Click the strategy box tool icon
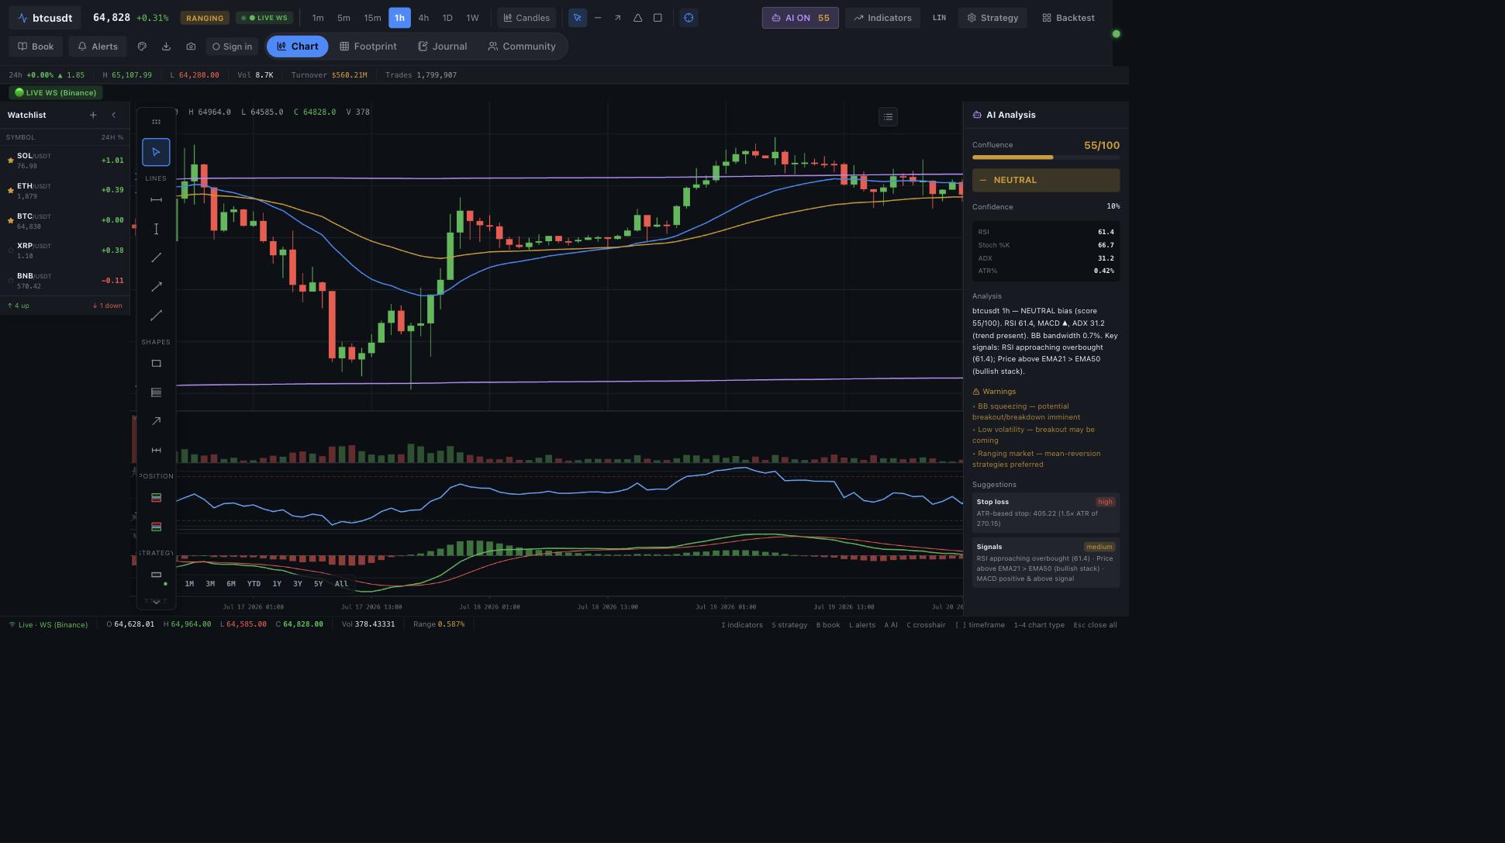The image size is (1505, 843). pos(156,575)
